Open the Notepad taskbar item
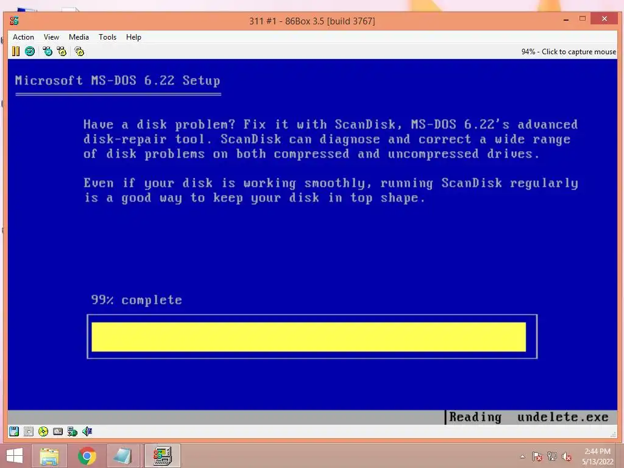Viewport: 624px width, 468px height. pyautogui.click(x=123, y=456)
